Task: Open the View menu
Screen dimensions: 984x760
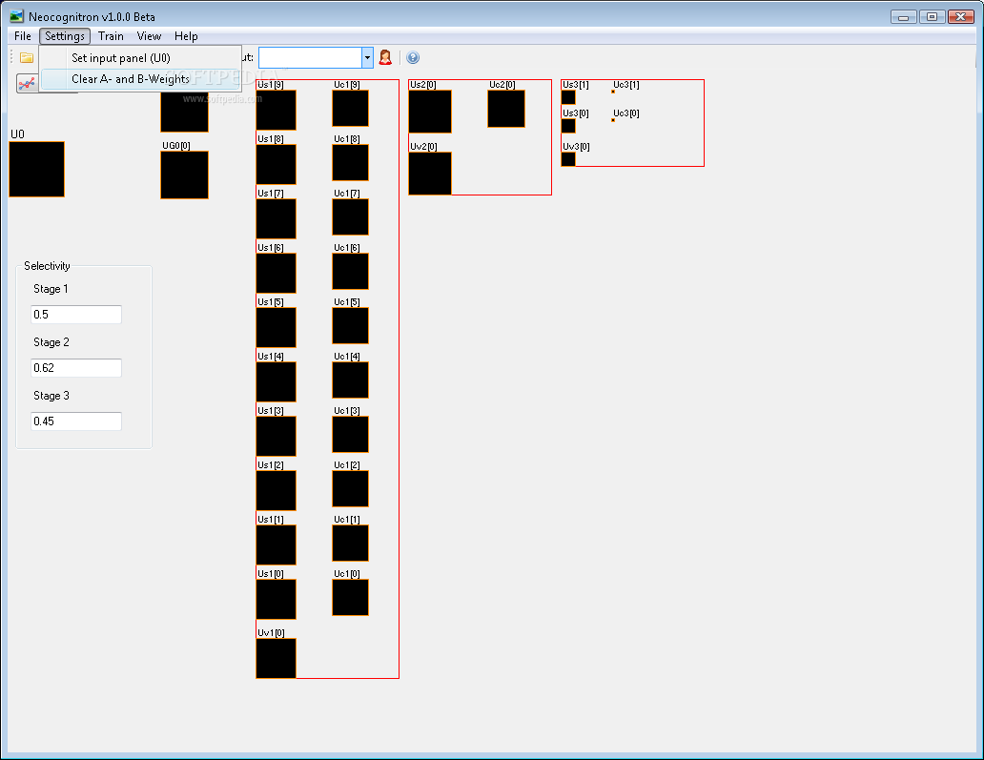Action: click(149, 36)
